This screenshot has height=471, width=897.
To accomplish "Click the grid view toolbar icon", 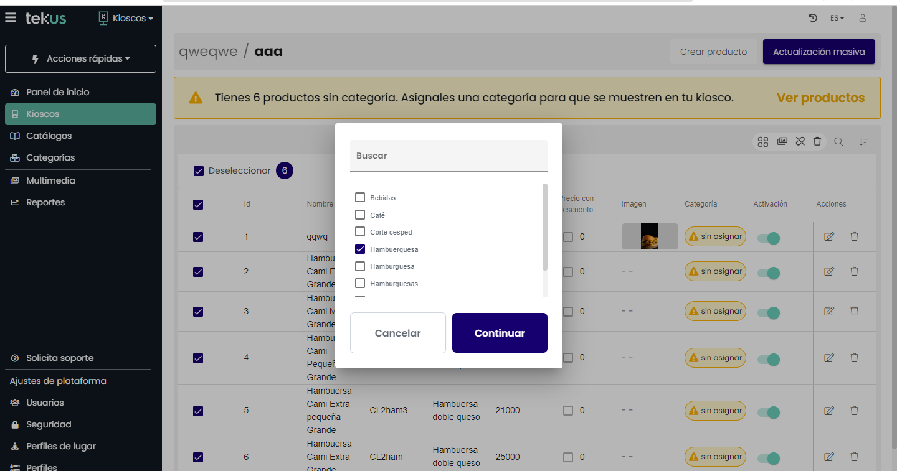I will pyautogui.click(x=763, y=142).
